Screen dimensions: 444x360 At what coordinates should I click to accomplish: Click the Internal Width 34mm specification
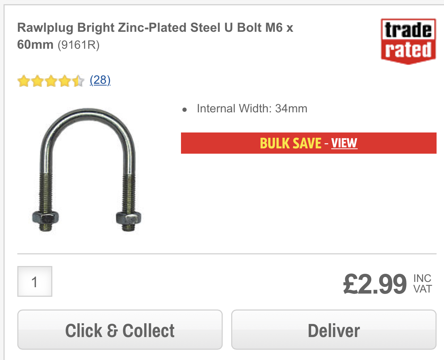pyautogui.click(x=252, y=108)
